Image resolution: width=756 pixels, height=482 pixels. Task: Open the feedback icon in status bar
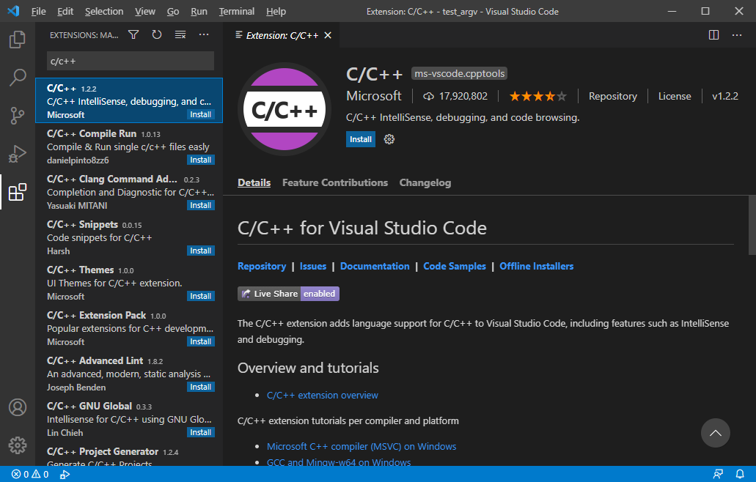pyautogui.click(x=718, y=474)
